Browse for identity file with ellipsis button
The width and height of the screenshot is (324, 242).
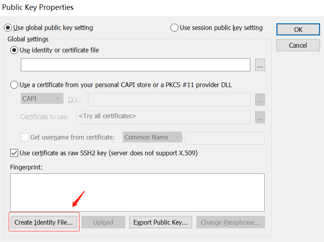tap(260, 65)
